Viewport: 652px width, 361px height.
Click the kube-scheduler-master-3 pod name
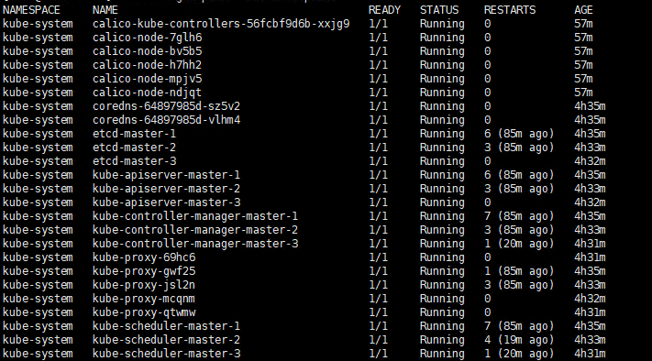166,354
